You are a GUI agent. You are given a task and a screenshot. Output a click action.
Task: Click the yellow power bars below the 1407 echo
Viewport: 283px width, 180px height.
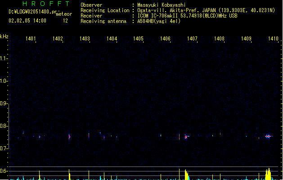coord(187,175)
